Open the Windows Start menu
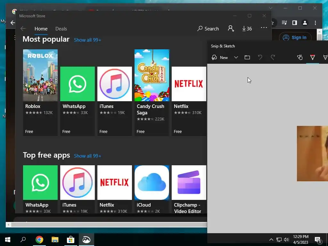This screenshot has width=328, height=246. [x=8, y=240]
